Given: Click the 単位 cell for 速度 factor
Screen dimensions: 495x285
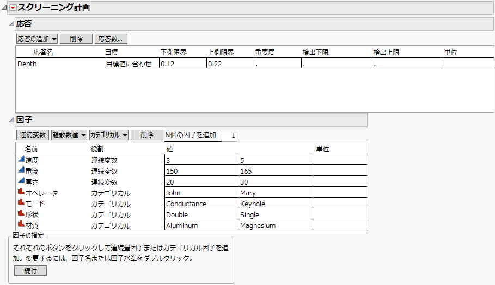Looking at the screenshot, I should 340,160.
